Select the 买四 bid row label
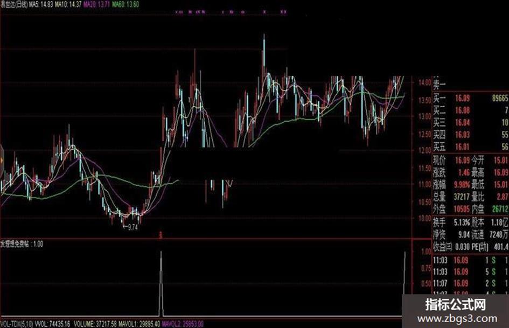The width and height of the screenshot is (509, 328). click(x=440, y=135)
